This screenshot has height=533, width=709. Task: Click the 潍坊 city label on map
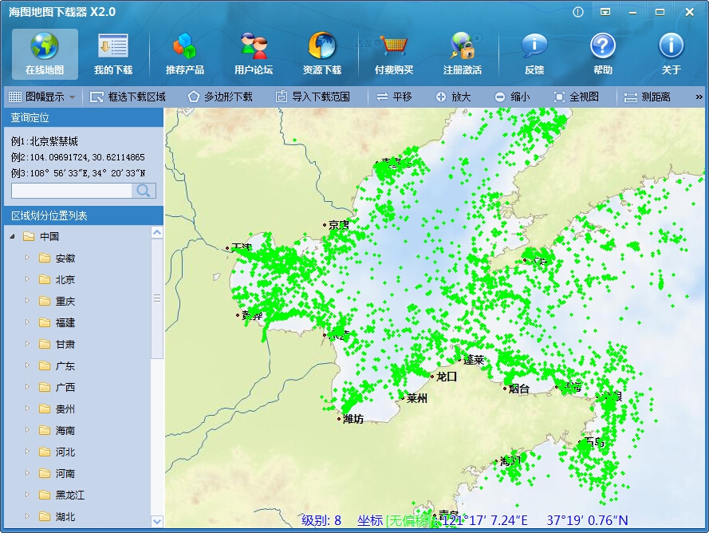click(x=353, y=419)
